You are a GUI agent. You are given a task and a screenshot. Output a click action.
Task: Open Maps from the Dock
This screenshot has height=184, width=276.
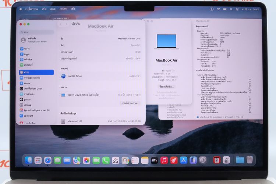click(77, 160)
